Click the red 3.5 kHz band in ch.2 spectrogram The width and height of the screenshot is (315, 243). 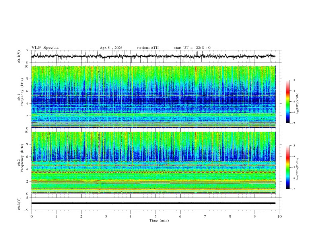153,172
